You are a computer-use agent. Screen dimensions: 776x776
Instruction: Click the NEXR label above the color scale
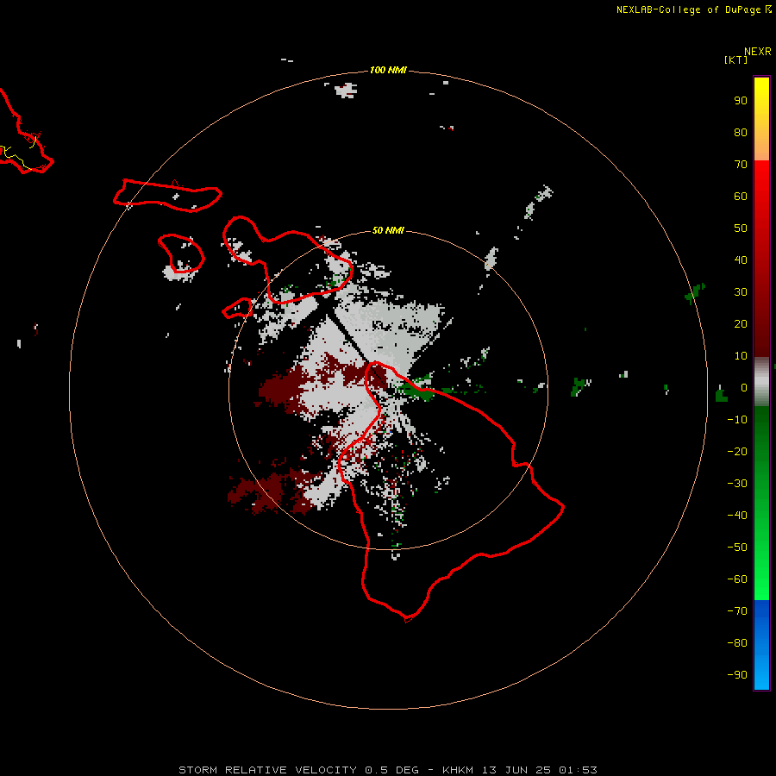pyautogui.click(x=757, y=52)
